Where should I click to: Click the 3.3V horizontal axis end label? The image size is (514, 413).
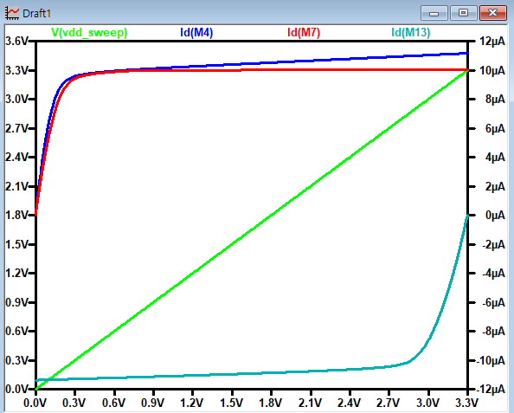coord(467,403)
